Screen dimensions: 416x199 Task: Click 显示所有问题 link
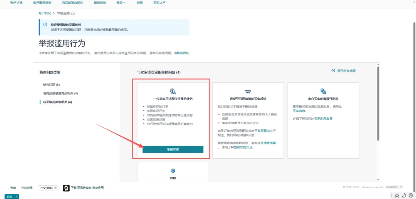(346, 71)
